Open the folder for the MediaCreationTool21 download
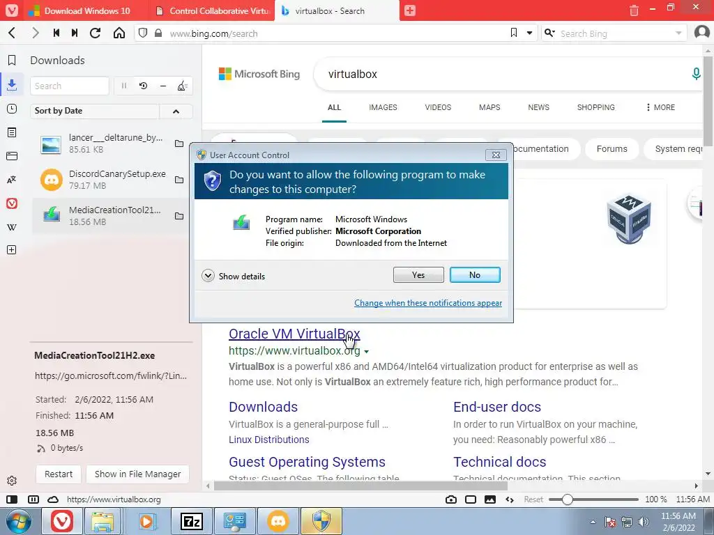This screenshot has height=535, width=714. coord(179,216)
